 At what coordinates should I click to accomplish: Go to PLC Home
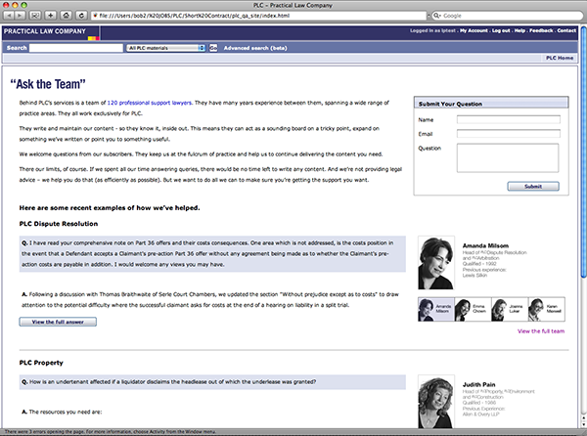(560, 58)
